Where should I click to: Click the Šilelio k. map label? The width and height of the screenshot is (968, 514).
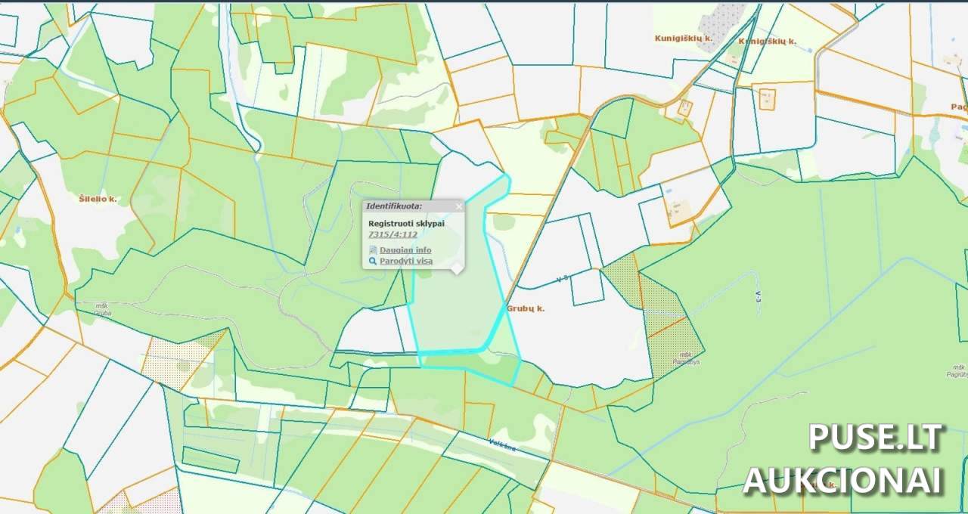(98, 199)
